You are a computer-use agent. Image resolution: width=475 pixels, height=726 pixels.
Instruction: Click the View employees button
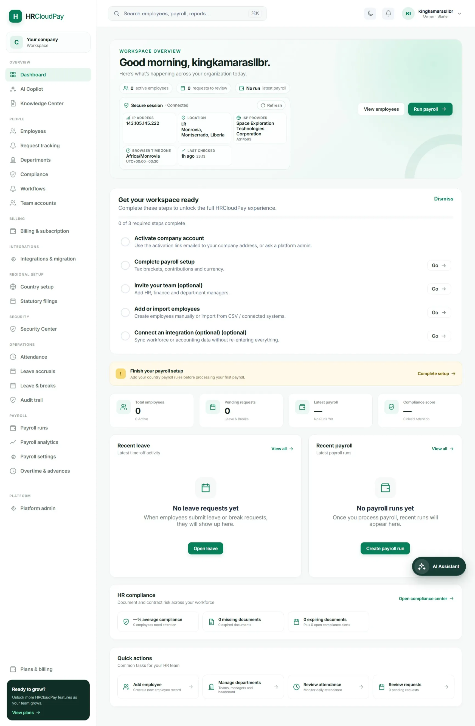(381, 109)
